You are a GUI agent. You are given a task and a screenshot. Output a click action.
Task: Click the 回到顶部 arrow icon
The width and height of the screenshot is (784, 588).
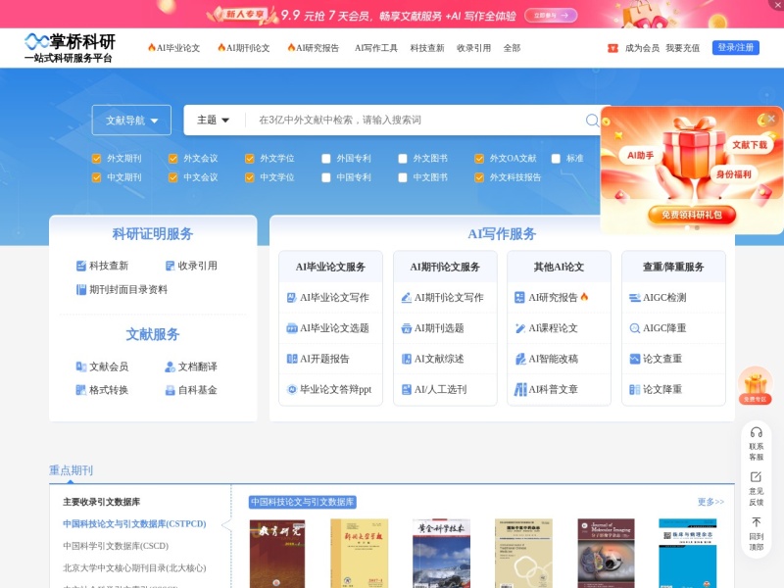click(756, 522)
